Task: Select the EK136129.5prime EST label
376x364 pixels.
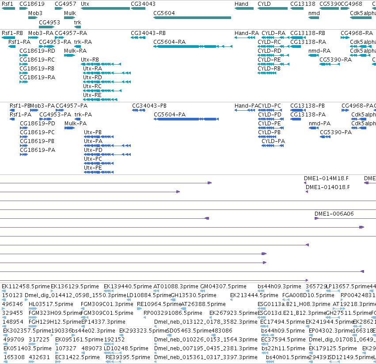Action: [75, 287]
